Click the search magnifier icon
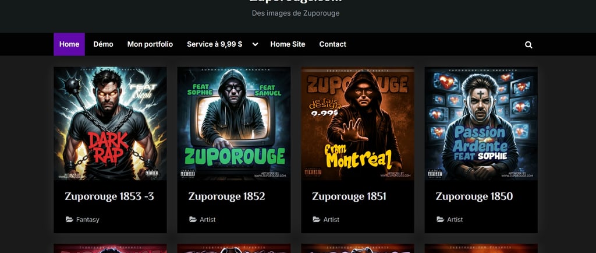The height and width of the screenshot is (253, 596). (x=528, y=44)
